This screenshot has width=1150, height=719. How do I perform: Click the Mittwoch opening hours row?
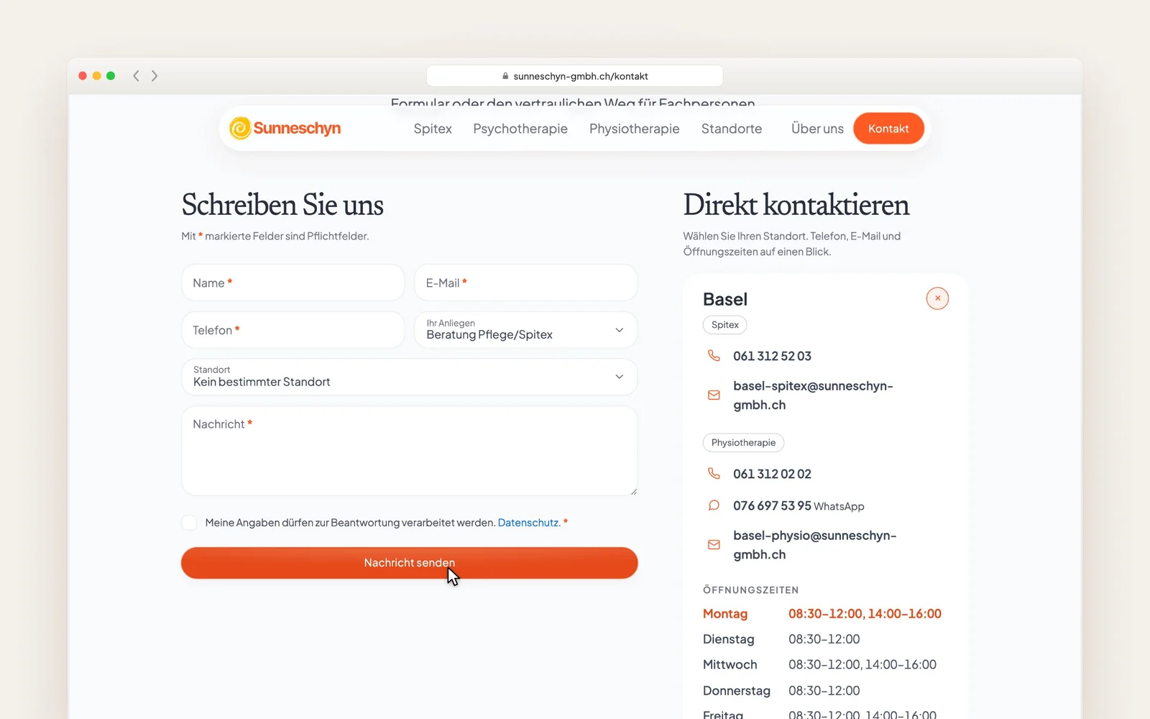pos(822,665)
